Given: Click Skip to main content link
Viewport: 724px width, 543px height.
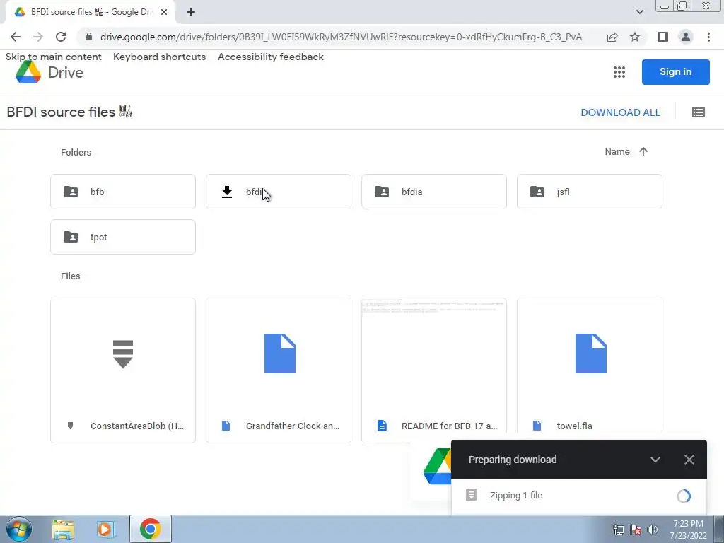Looking at the screenshot, I should [x=54, y=57].
